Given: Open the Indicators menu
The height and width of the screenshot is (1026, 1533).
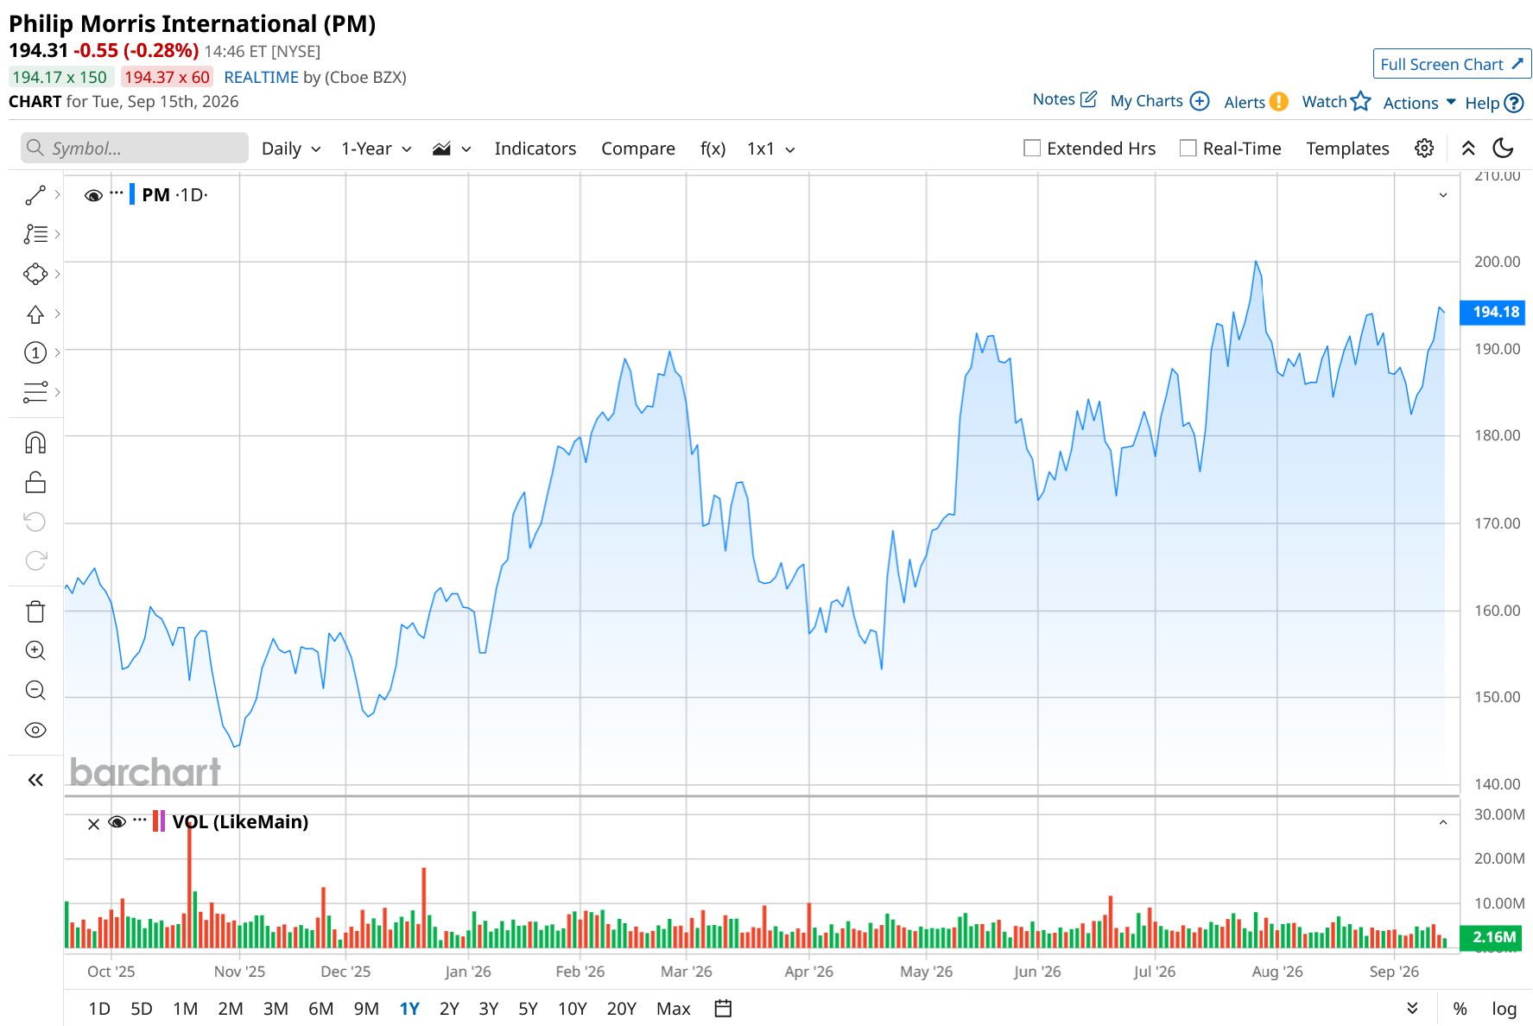Looking at the screenshot, I should pos(535,149).
